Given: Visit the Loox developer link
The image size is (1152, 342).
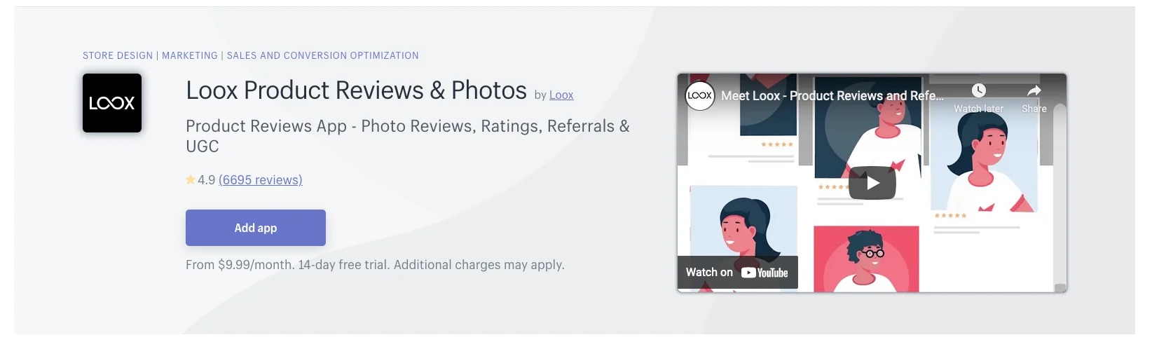Looking at the screenshot, I should pyautogui.click(x=561, y=95).
